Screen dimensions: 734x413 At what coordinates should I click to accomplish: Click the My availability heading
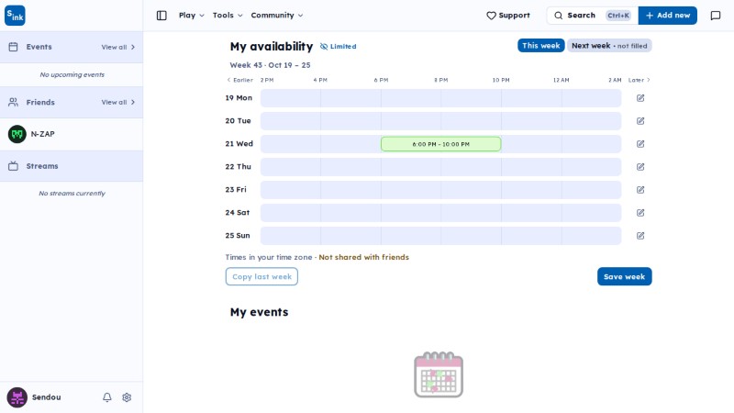point(272,47)
